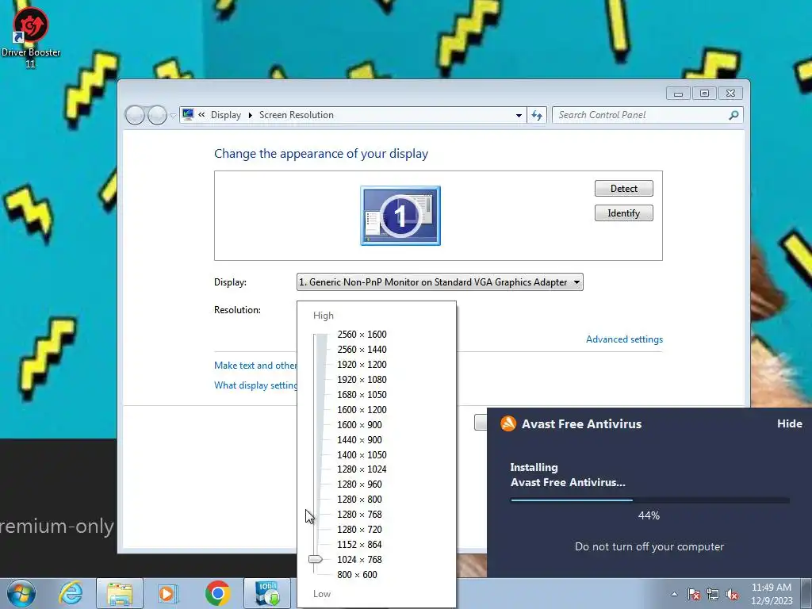Screen dimensions: 812x609
Task: Hide the Avast installer popup
Action: point(789,423)
